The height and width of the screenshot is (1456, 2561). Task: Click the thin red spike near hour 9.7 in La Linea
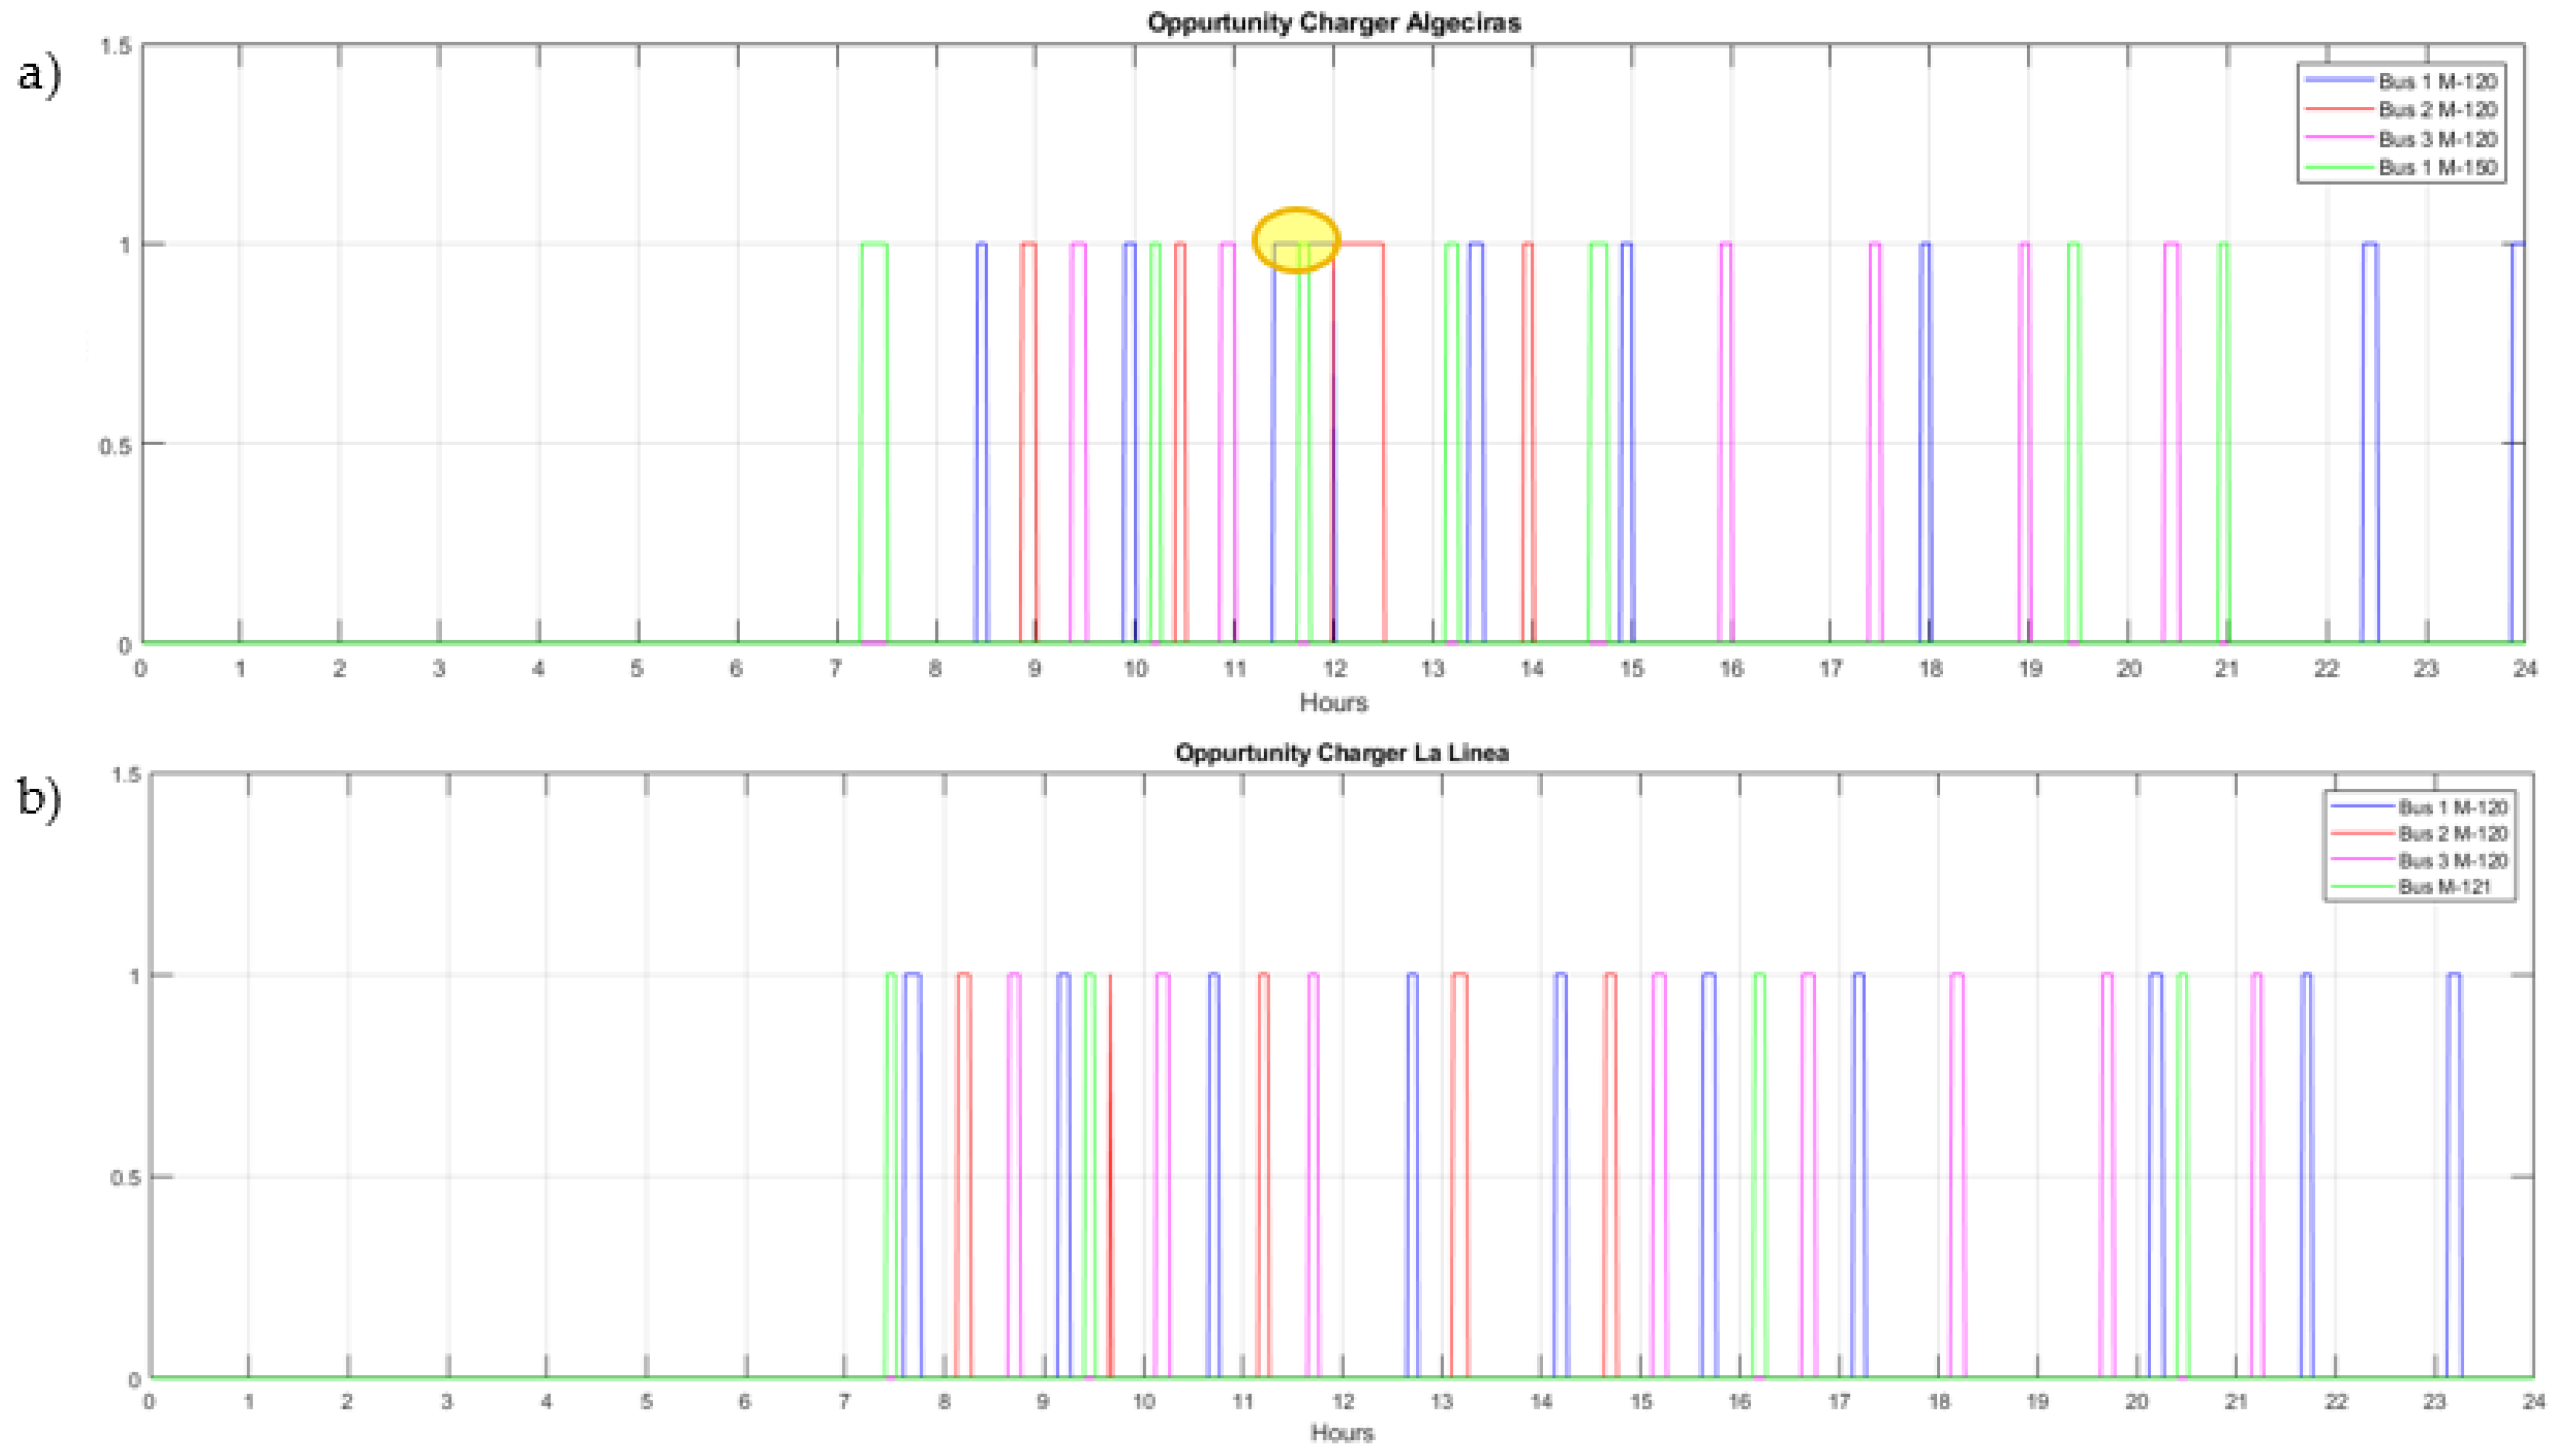coord(1109,1175)
